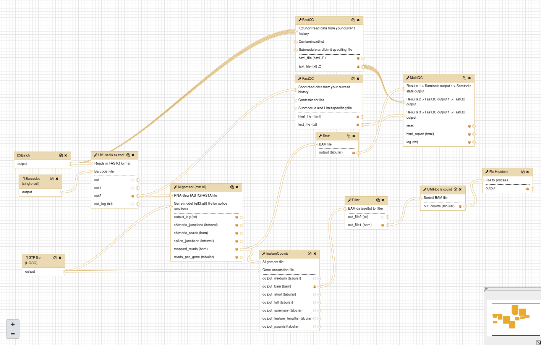The width and height of the screenshot is (541, 357).
Task: Duplicate the Barcodes (single-col) node
Action: coord(52,179)
